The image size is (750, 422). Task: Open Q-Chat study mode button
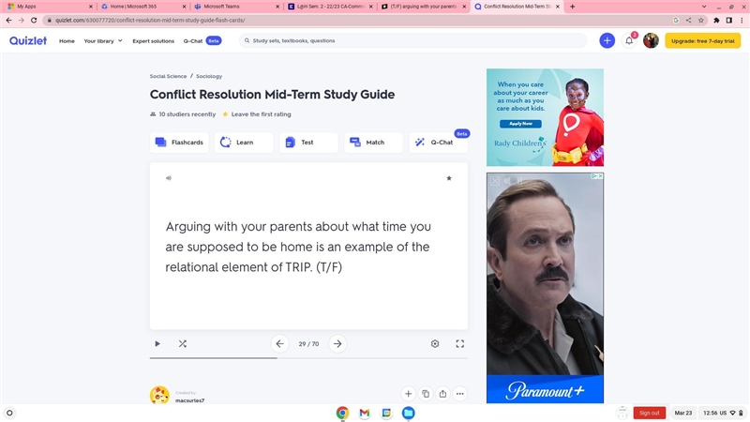tap(438, 143)
